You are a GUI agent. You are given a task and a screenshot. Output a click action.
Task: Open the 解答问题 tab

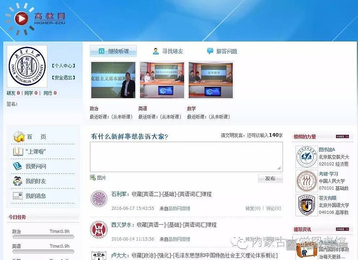click(x=222, y=51)
